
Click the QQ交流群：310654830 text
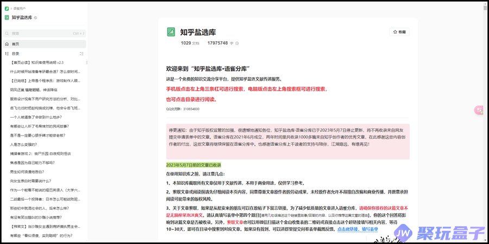point(183,109)
